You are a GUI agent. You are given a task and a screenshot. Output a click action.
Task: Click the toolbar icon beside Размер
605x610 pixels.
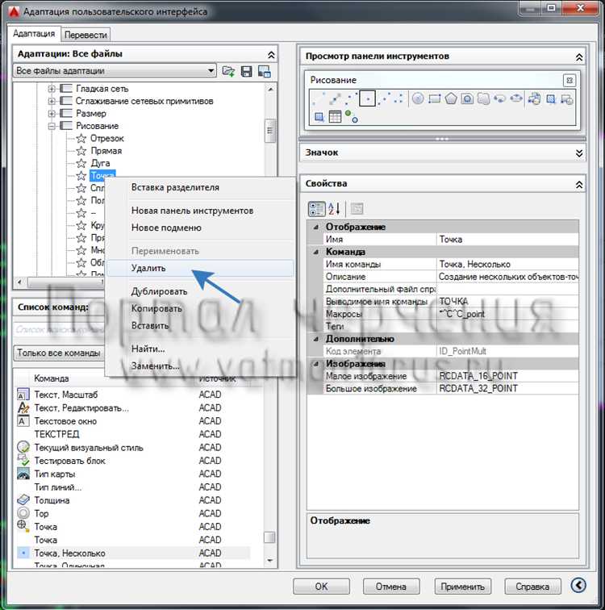(66, 113)
